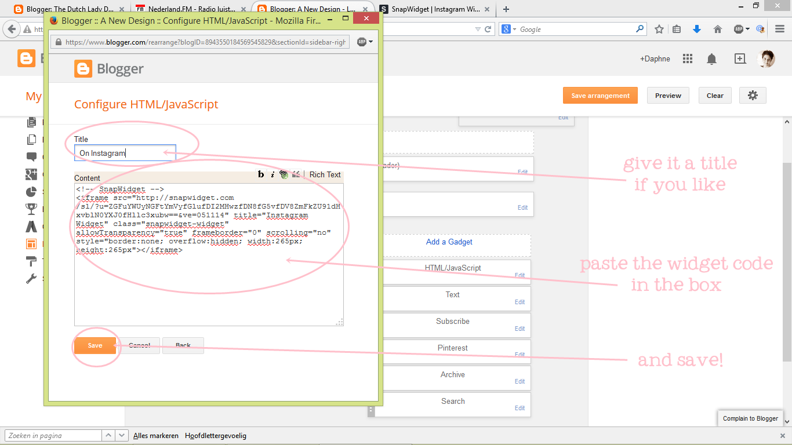Click the Blogger settings gear button
The image size is (792, 445).
pos(753,96)
